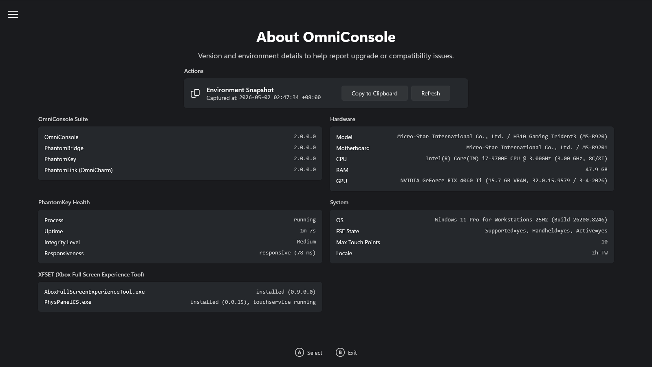Click XboxFullScreenExperienceTool.exe entry
The height and width of the screenshot is (367, 652).
coord(95,292)
